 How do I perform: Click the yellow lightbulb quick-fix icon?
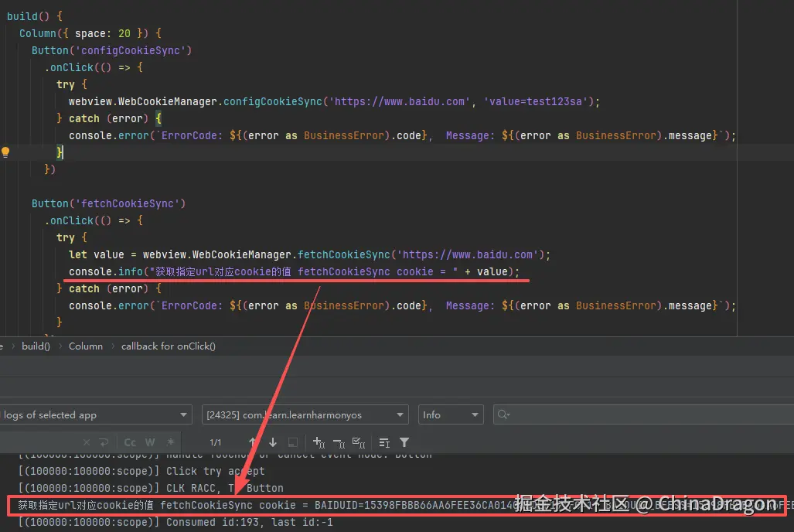point(5,152)
